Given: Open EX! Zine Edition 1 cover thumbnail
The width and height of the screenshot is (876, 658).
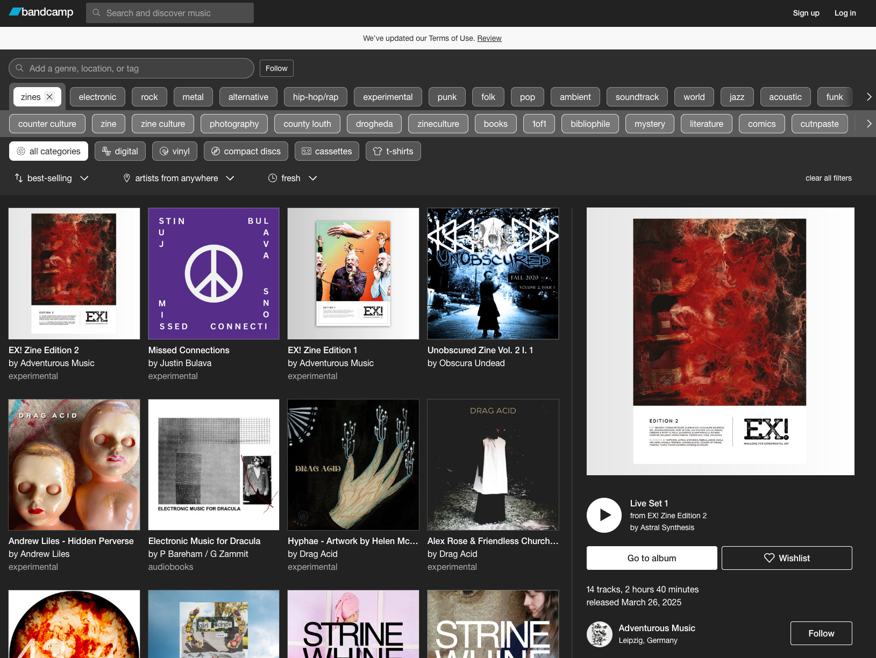Looking at the screenshot, I should (353, 274).
